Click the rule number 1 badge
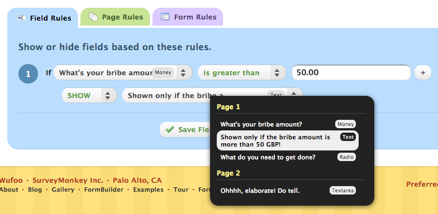The height and width of the screenshot is (214, 438). point(28,74)
